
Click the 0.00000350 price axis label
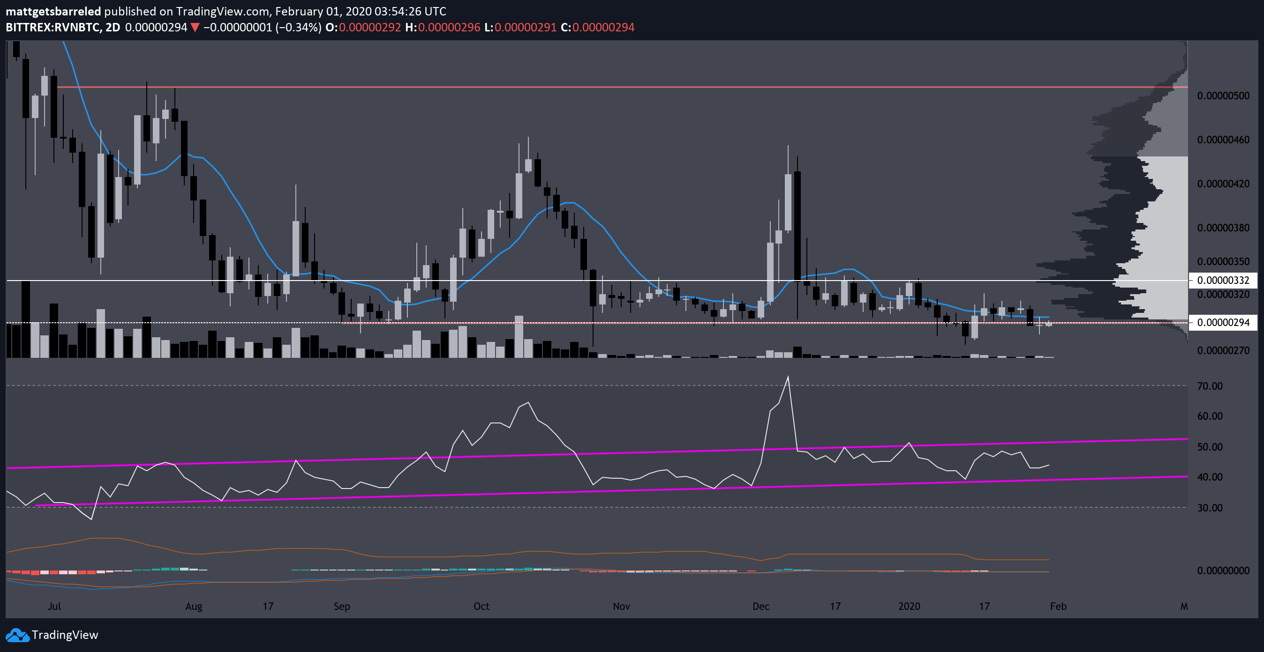[x=1223, y=261]
